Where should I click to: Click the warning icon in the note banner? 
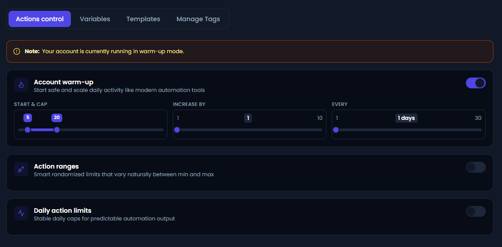[x=17, y=51]
